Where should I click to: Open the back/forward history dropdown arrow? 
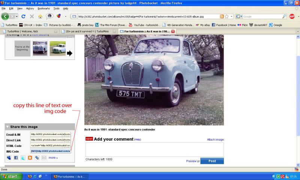click(17, 16)
